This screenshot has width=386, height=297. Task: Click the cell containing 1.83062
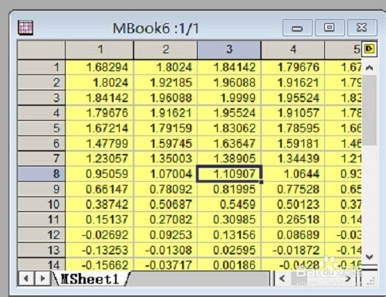(x=229, y=128)
